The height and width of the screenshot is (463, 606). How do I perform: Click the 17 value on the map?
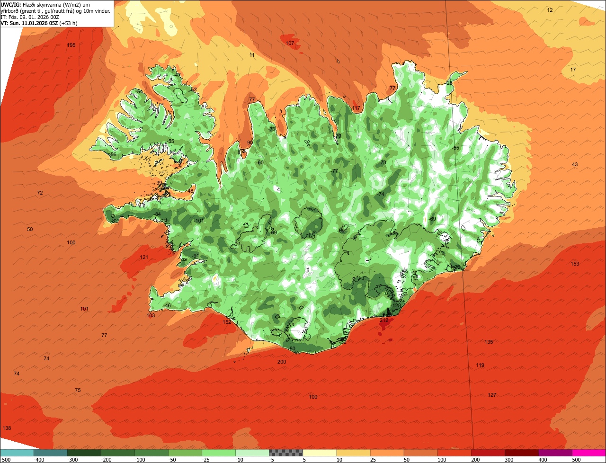click(573, 70)
